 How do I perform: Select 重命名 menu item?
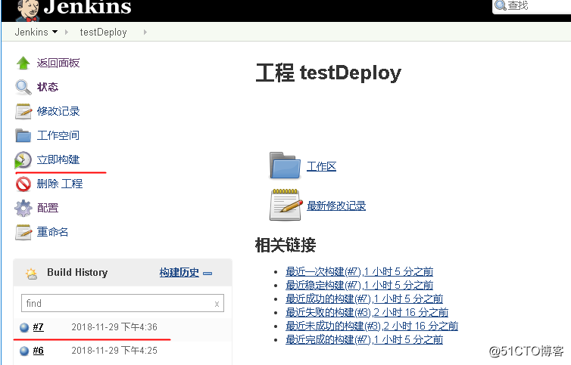[52, 232]
